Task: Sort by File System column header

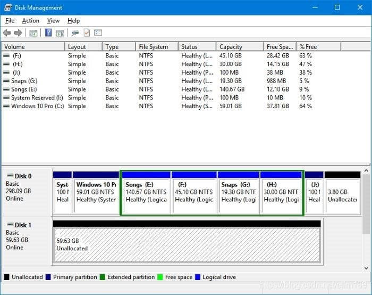Action: (157, 46)
